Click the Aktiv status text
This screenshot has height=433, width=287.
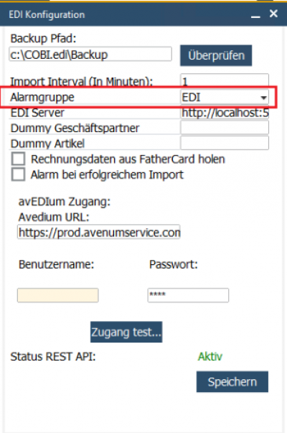pyautogui.click(x=210, y=356)
